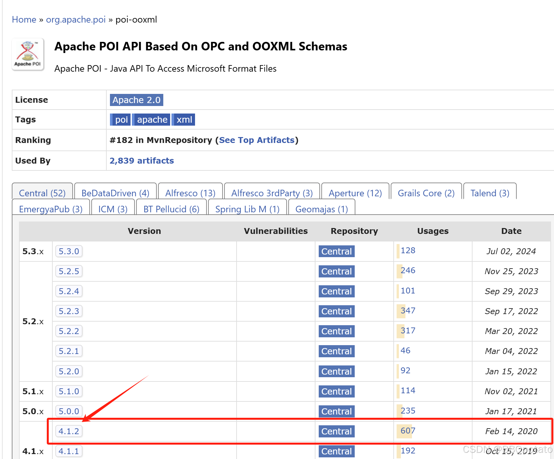The width and height of the screenshot is (554, 459).
Task: Open version 4.1.2
Action: coord(69,431)
